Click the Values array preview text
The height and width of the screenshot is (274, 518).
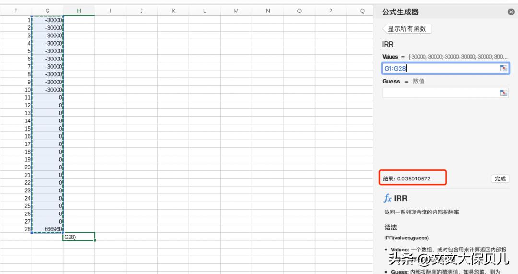pos(458,57)
